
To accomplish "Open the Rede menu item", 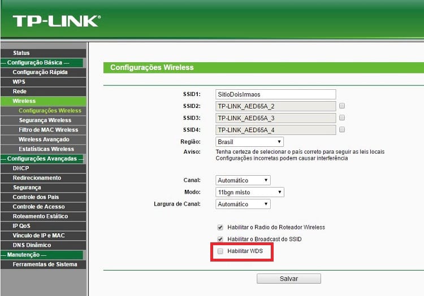I will click(44, 92).
